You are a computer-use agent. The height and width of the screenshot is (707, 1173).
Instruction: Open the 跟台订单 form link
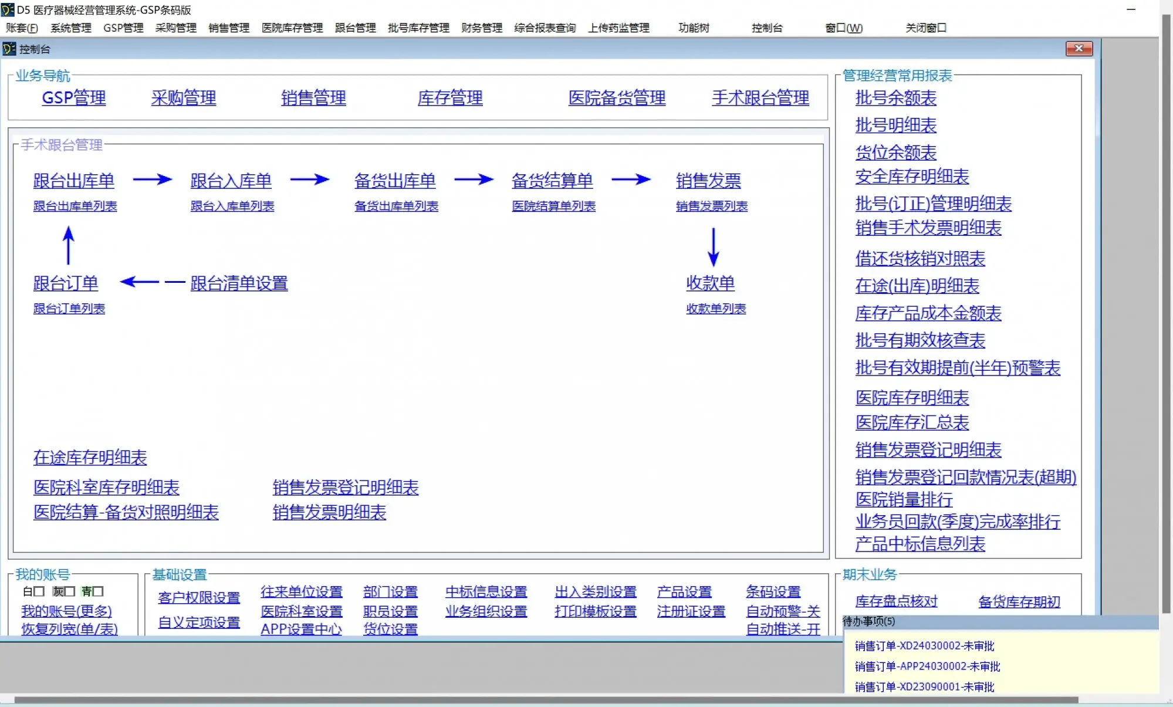click(x=66, y=283)
